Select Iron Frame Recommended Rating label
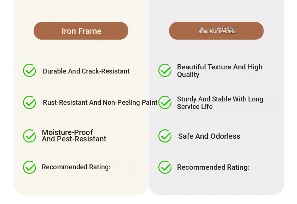Image resolution: width=297 pixels, height=204 pixels. [76, 167]
